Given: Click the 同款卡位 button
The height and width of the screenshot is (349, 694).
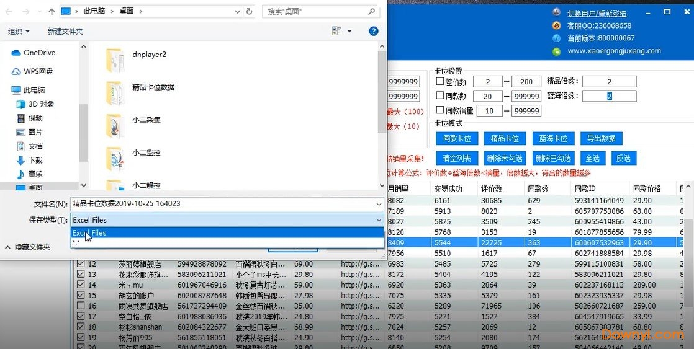Looking at the screenshot, I should point(457,138).
